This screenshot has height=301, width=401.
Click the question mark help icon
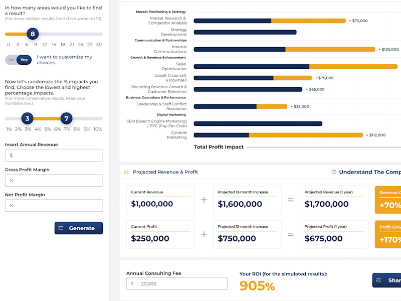pos(334,172)
